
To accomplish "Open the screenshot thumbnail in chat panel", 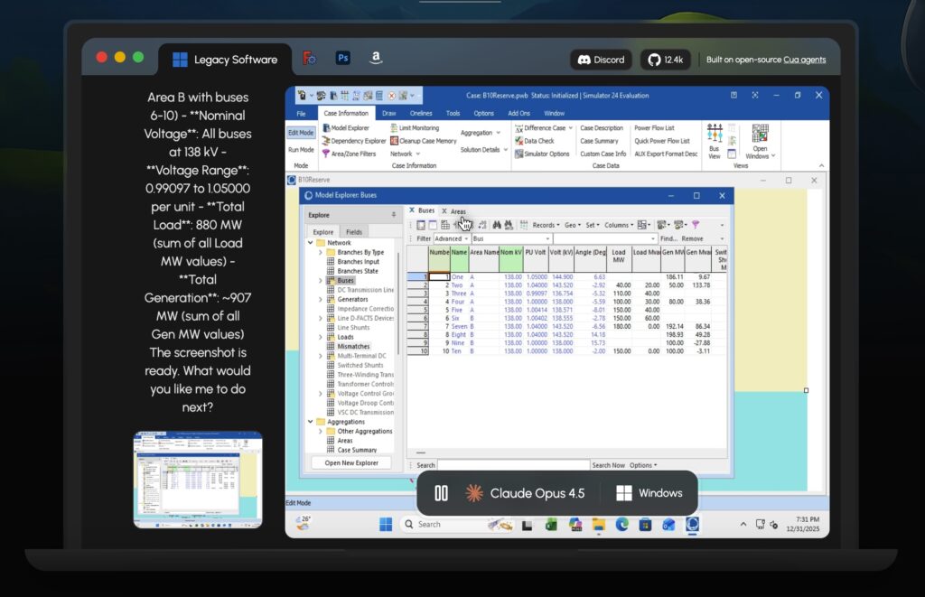I will pyautogui.click(x=198, y=479).
